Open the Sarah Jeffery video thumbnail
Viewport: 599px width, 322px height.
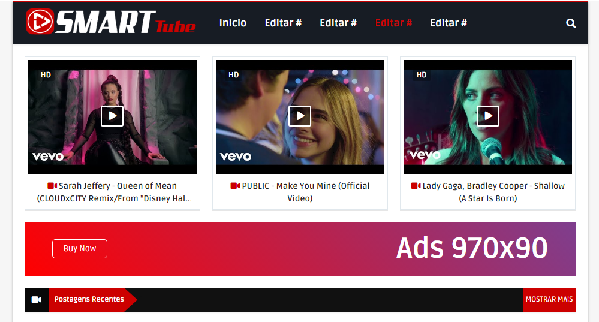(112, 117)
